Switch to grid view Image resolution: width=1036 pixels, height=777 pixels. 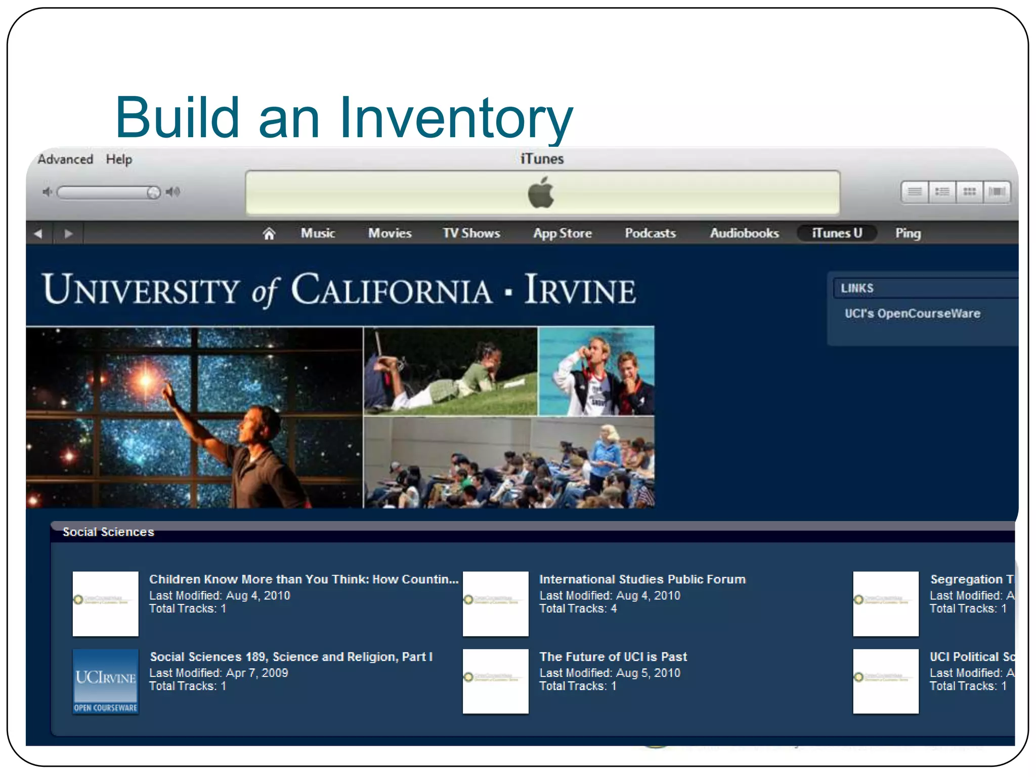pos(969,192)
